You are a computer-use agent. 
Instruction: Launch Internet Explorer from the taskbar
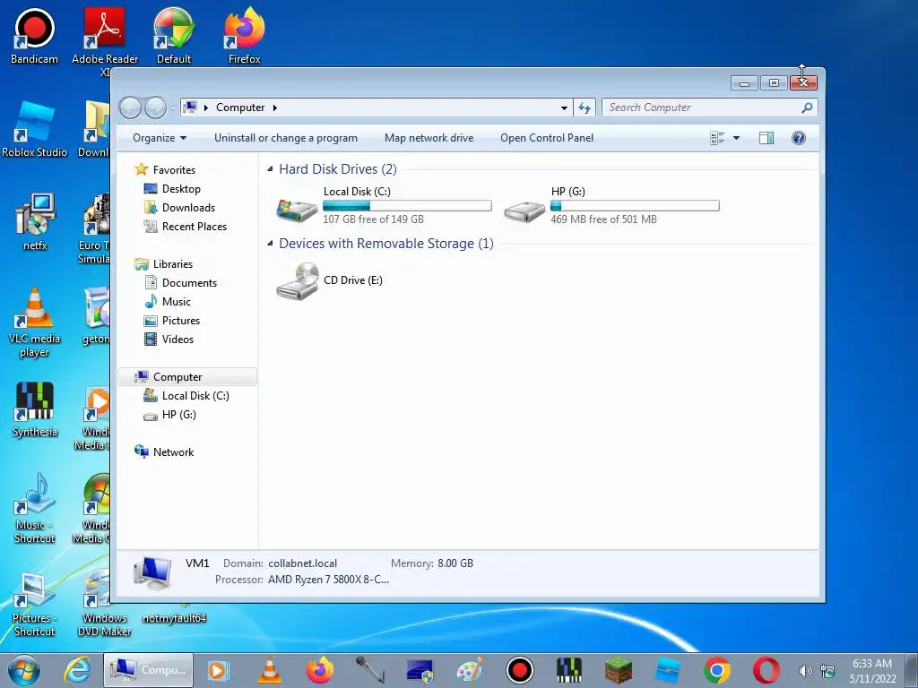click(x=77, y=670)
